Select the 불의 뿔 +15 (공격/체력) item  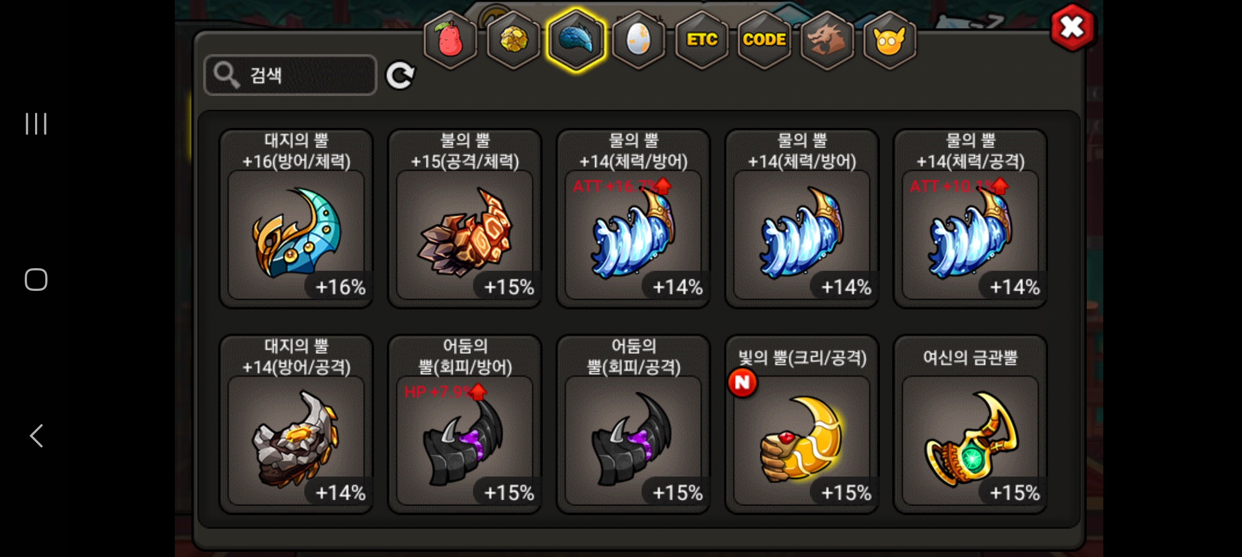click(x=465, y=219)
